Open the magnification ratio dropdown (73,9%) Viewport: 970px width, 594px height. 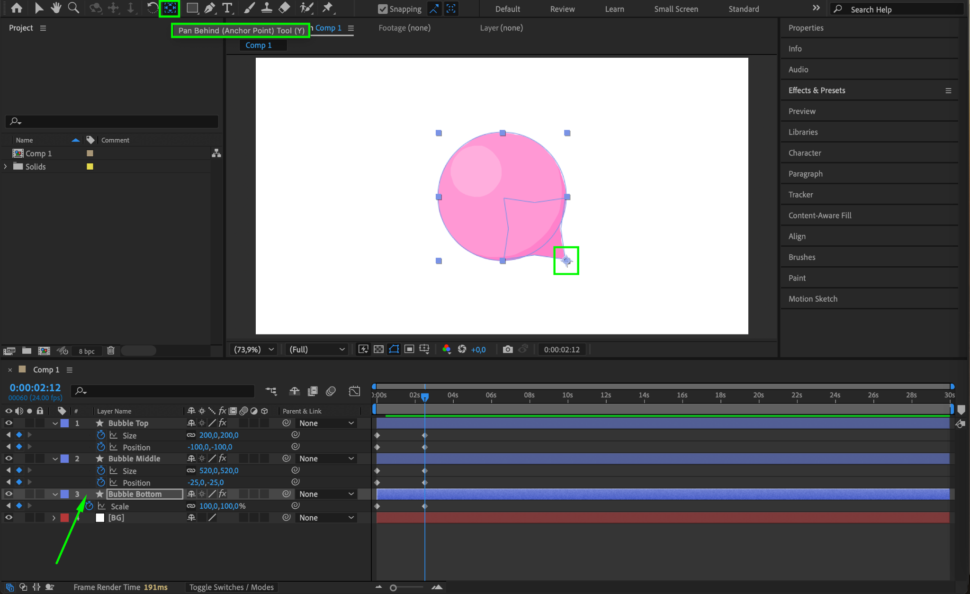[x=254, y=350]
